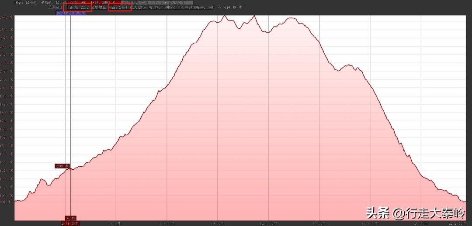Click the 2100 米 y-axis label
Screen dimensions: 472x226
pos(7,79)
